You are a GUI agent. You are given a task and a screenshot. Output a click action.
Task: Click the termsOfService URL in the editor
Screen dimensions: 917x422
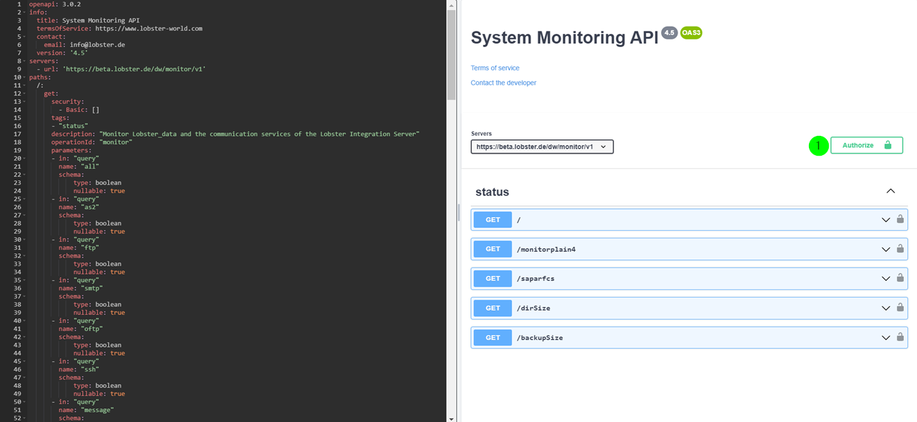(x=149, y=29)
